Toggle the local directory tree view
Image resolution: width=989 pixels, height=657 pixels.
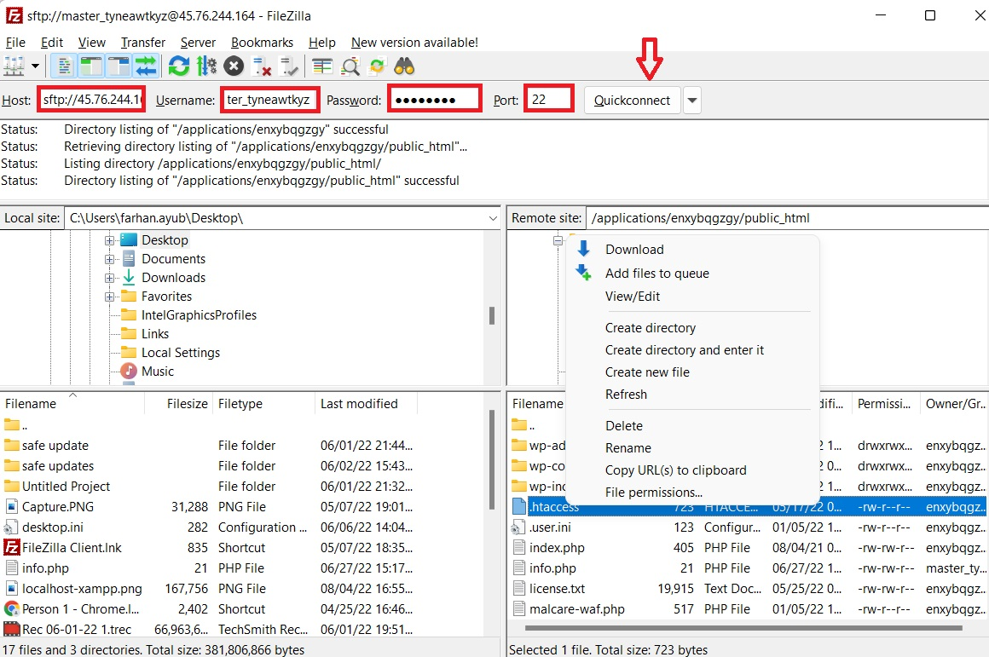[89, 66]
